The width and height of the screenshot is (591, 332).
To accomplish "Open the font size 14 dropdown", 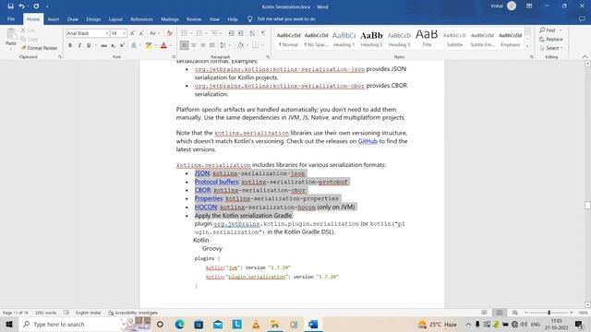I will coord(125,33).
